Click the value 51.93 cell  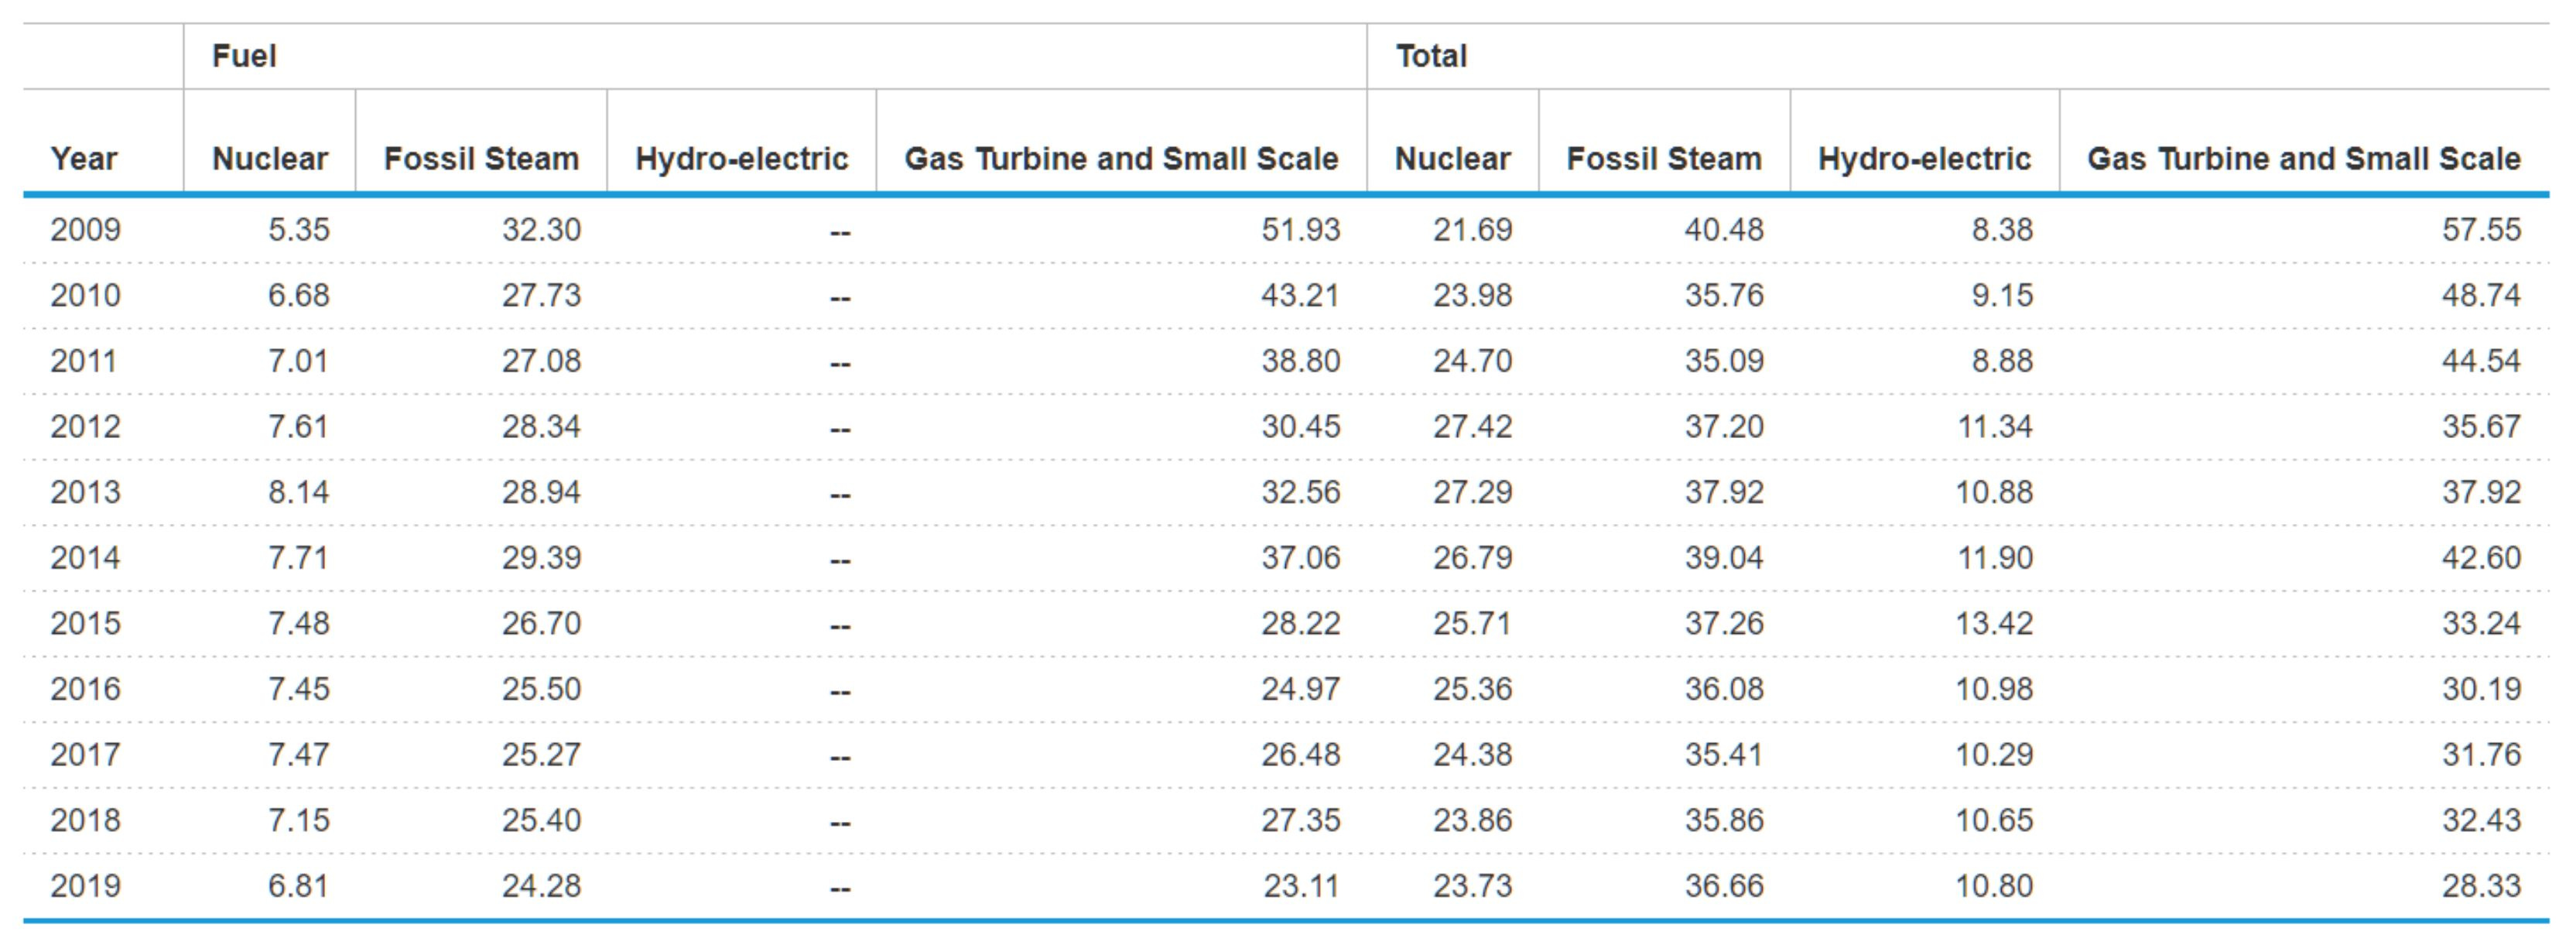pos(1300,230)
